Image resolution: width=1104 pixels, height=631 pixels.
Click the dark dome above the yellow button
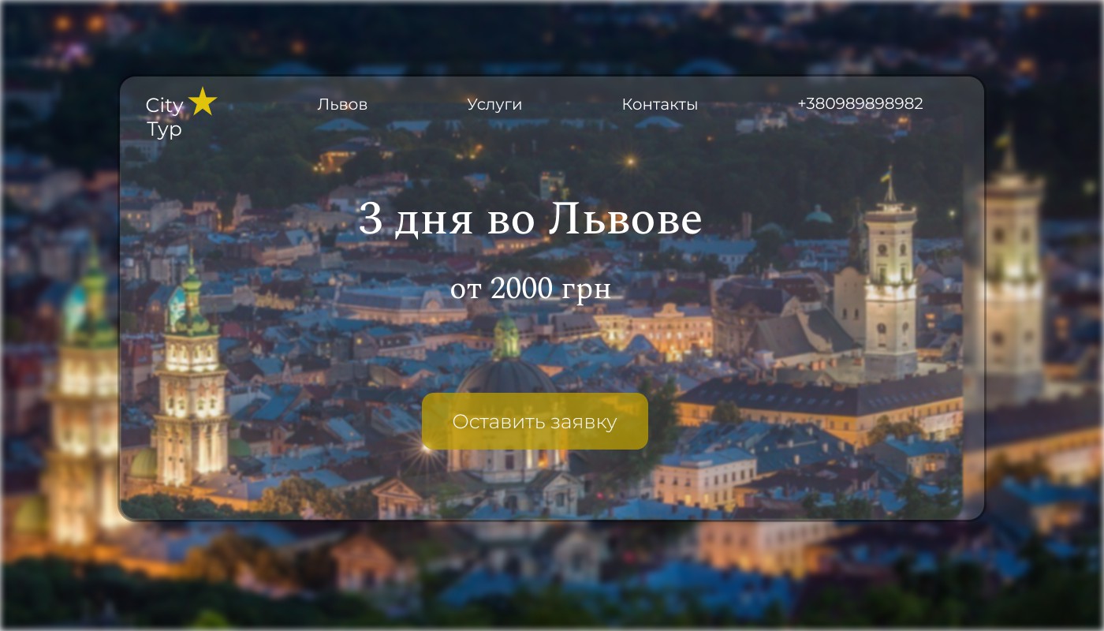pos(506,371)
